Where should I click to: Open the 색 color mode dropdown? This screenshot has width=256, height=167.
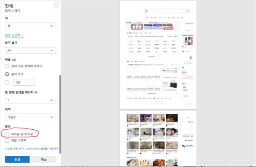[30, 26]
